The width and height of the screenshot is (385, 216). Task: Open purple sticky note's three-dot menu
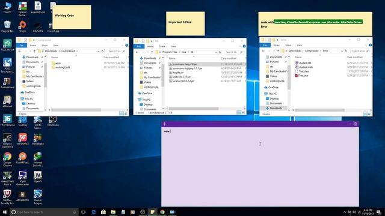(349, 124)
